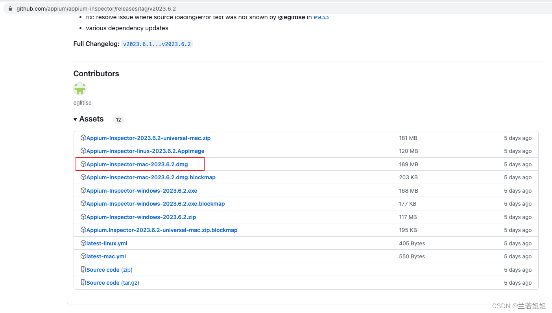
Task: Click package icon beside windows-2023.6.2.exe
Action: tap(83, 190)
